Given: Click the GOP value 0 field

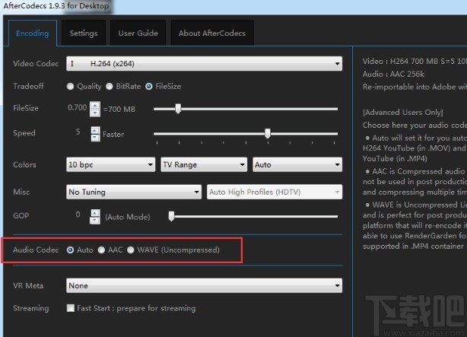Looking at the screenshot, I should click(x=78, y=215).
